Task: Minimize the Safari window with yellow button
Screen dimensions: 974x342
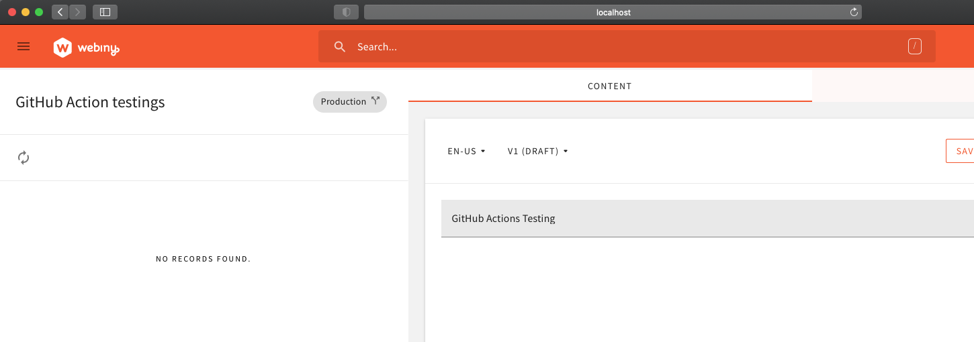Action: pyautogui.click(x=26, y=12)
